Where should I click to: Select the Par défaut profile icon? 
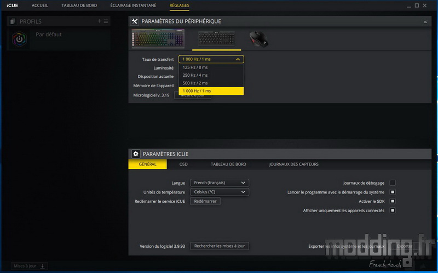(20, 39)
